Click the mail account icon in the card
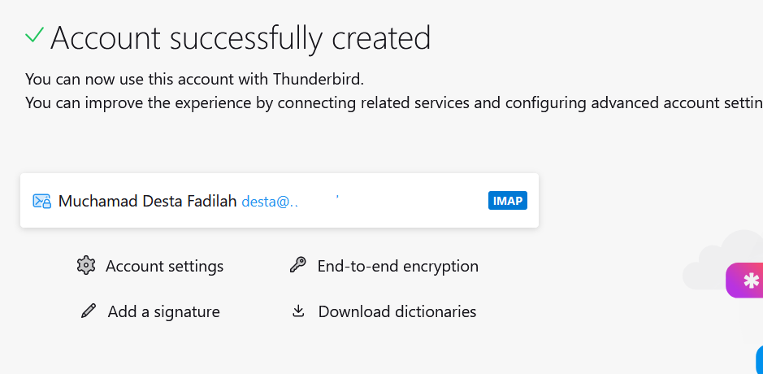This screenshot has width=763, height=374. (x=41, y=201)
